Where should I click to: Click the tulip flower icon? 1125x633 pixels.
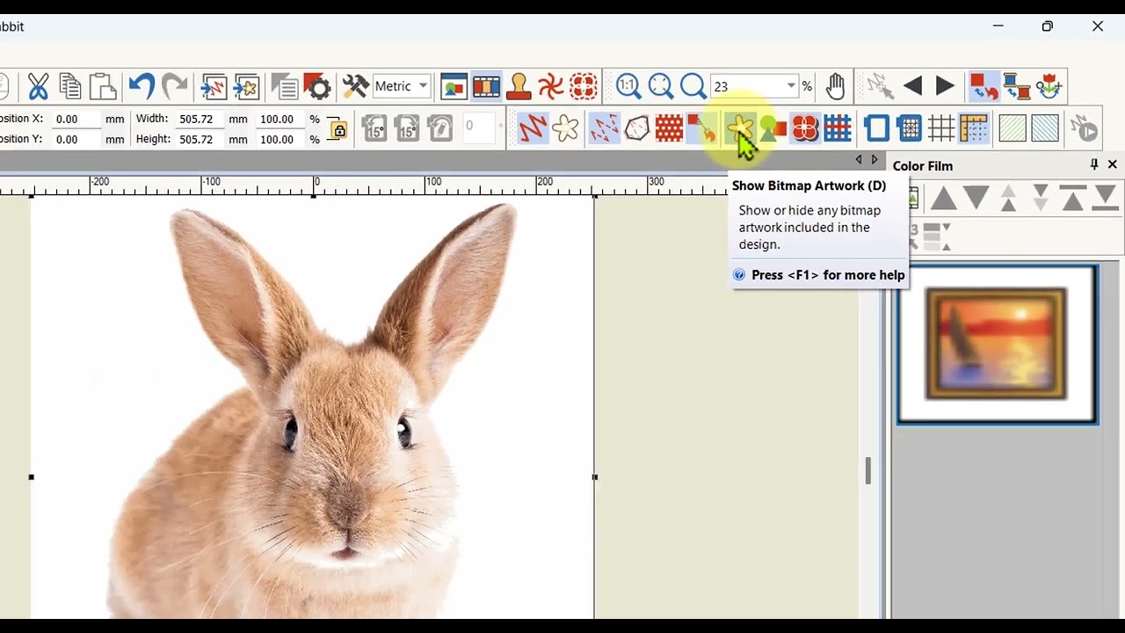(1049, 86)
